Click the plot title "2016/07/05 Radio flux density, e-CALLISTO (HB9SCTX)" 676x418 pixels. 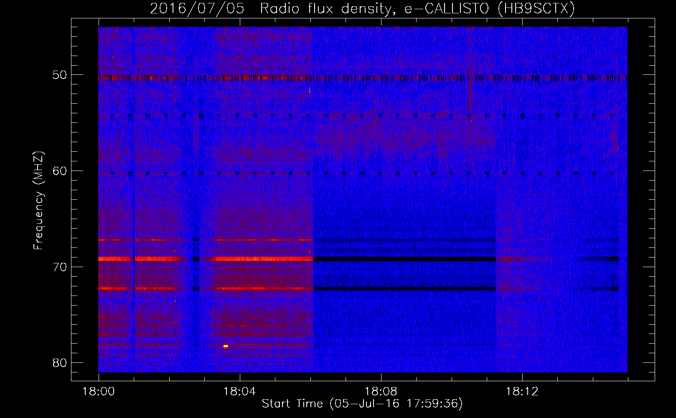pos(362,8)
